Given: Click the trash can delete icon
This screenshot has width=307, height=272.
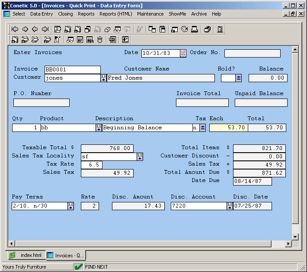Looking at the screenshot, I should coord(100,40).
